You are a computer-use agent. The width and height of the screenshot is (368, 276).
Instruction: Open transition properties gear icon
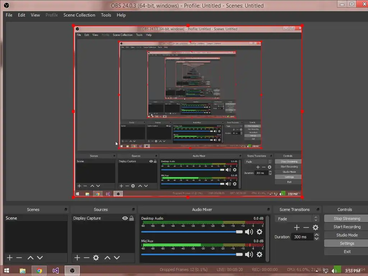click(316, 227)
